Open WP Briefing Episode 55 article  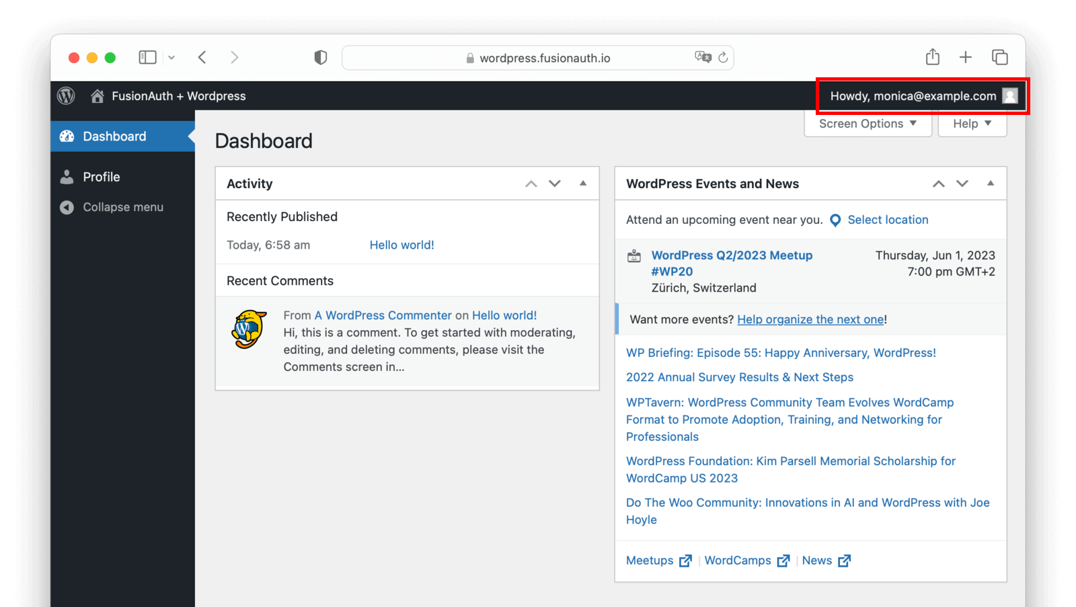781,353
